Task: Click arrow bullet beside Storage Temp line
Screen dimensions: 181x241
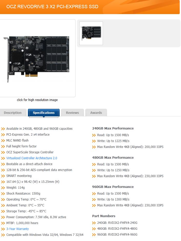Action: pyautogui.click(x=3, y=212)
